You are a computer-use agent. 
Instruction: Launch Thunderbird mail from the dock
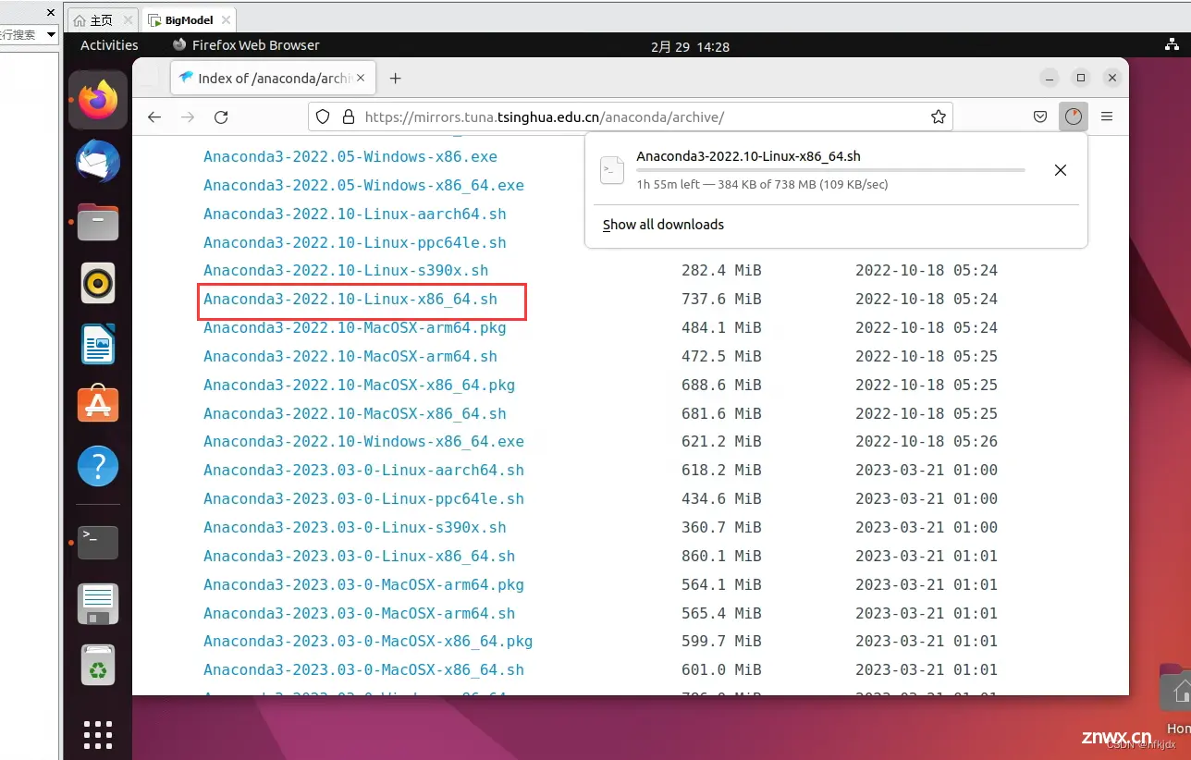98,162
